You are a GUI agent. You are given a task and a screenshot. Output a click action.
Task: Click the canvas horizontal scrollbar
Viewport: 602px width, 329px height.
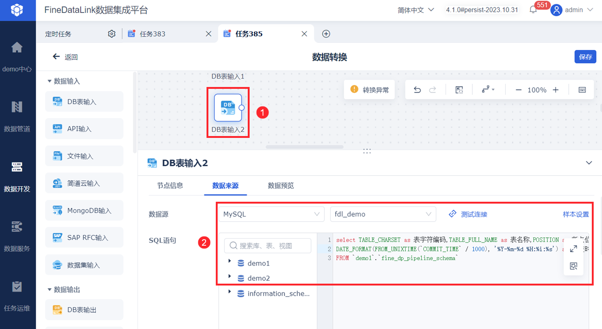click(304, 147)
